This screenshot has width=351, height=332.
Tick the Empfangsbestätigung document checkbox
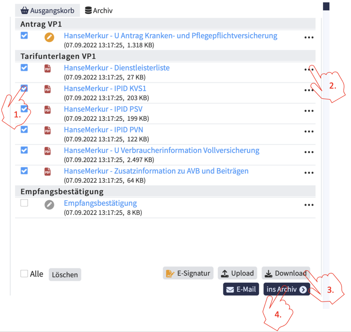24,203
